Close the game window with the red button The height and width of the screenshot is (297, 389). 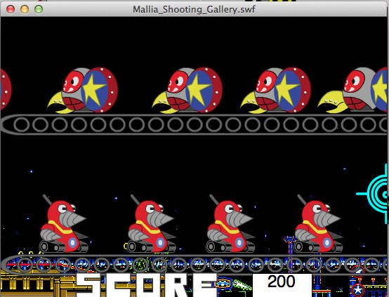pyautogui.click(x=11, y=9)
